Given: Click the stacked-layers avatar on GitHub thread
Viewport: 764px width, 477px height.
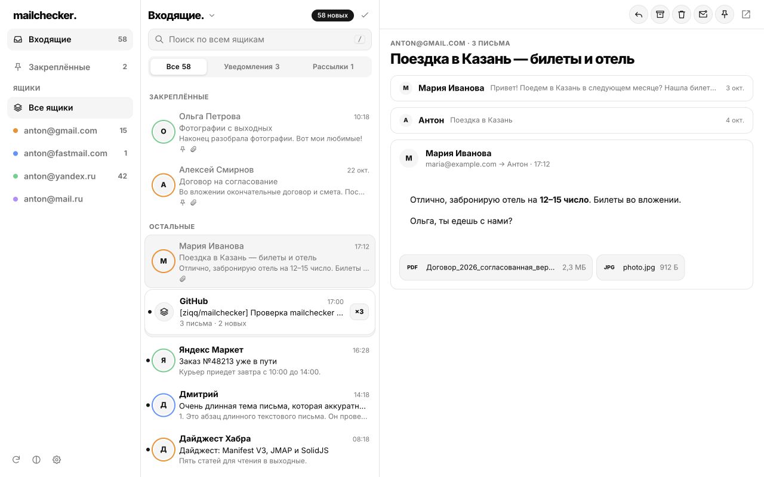Looking at the screenshot, I should (164, 312).
